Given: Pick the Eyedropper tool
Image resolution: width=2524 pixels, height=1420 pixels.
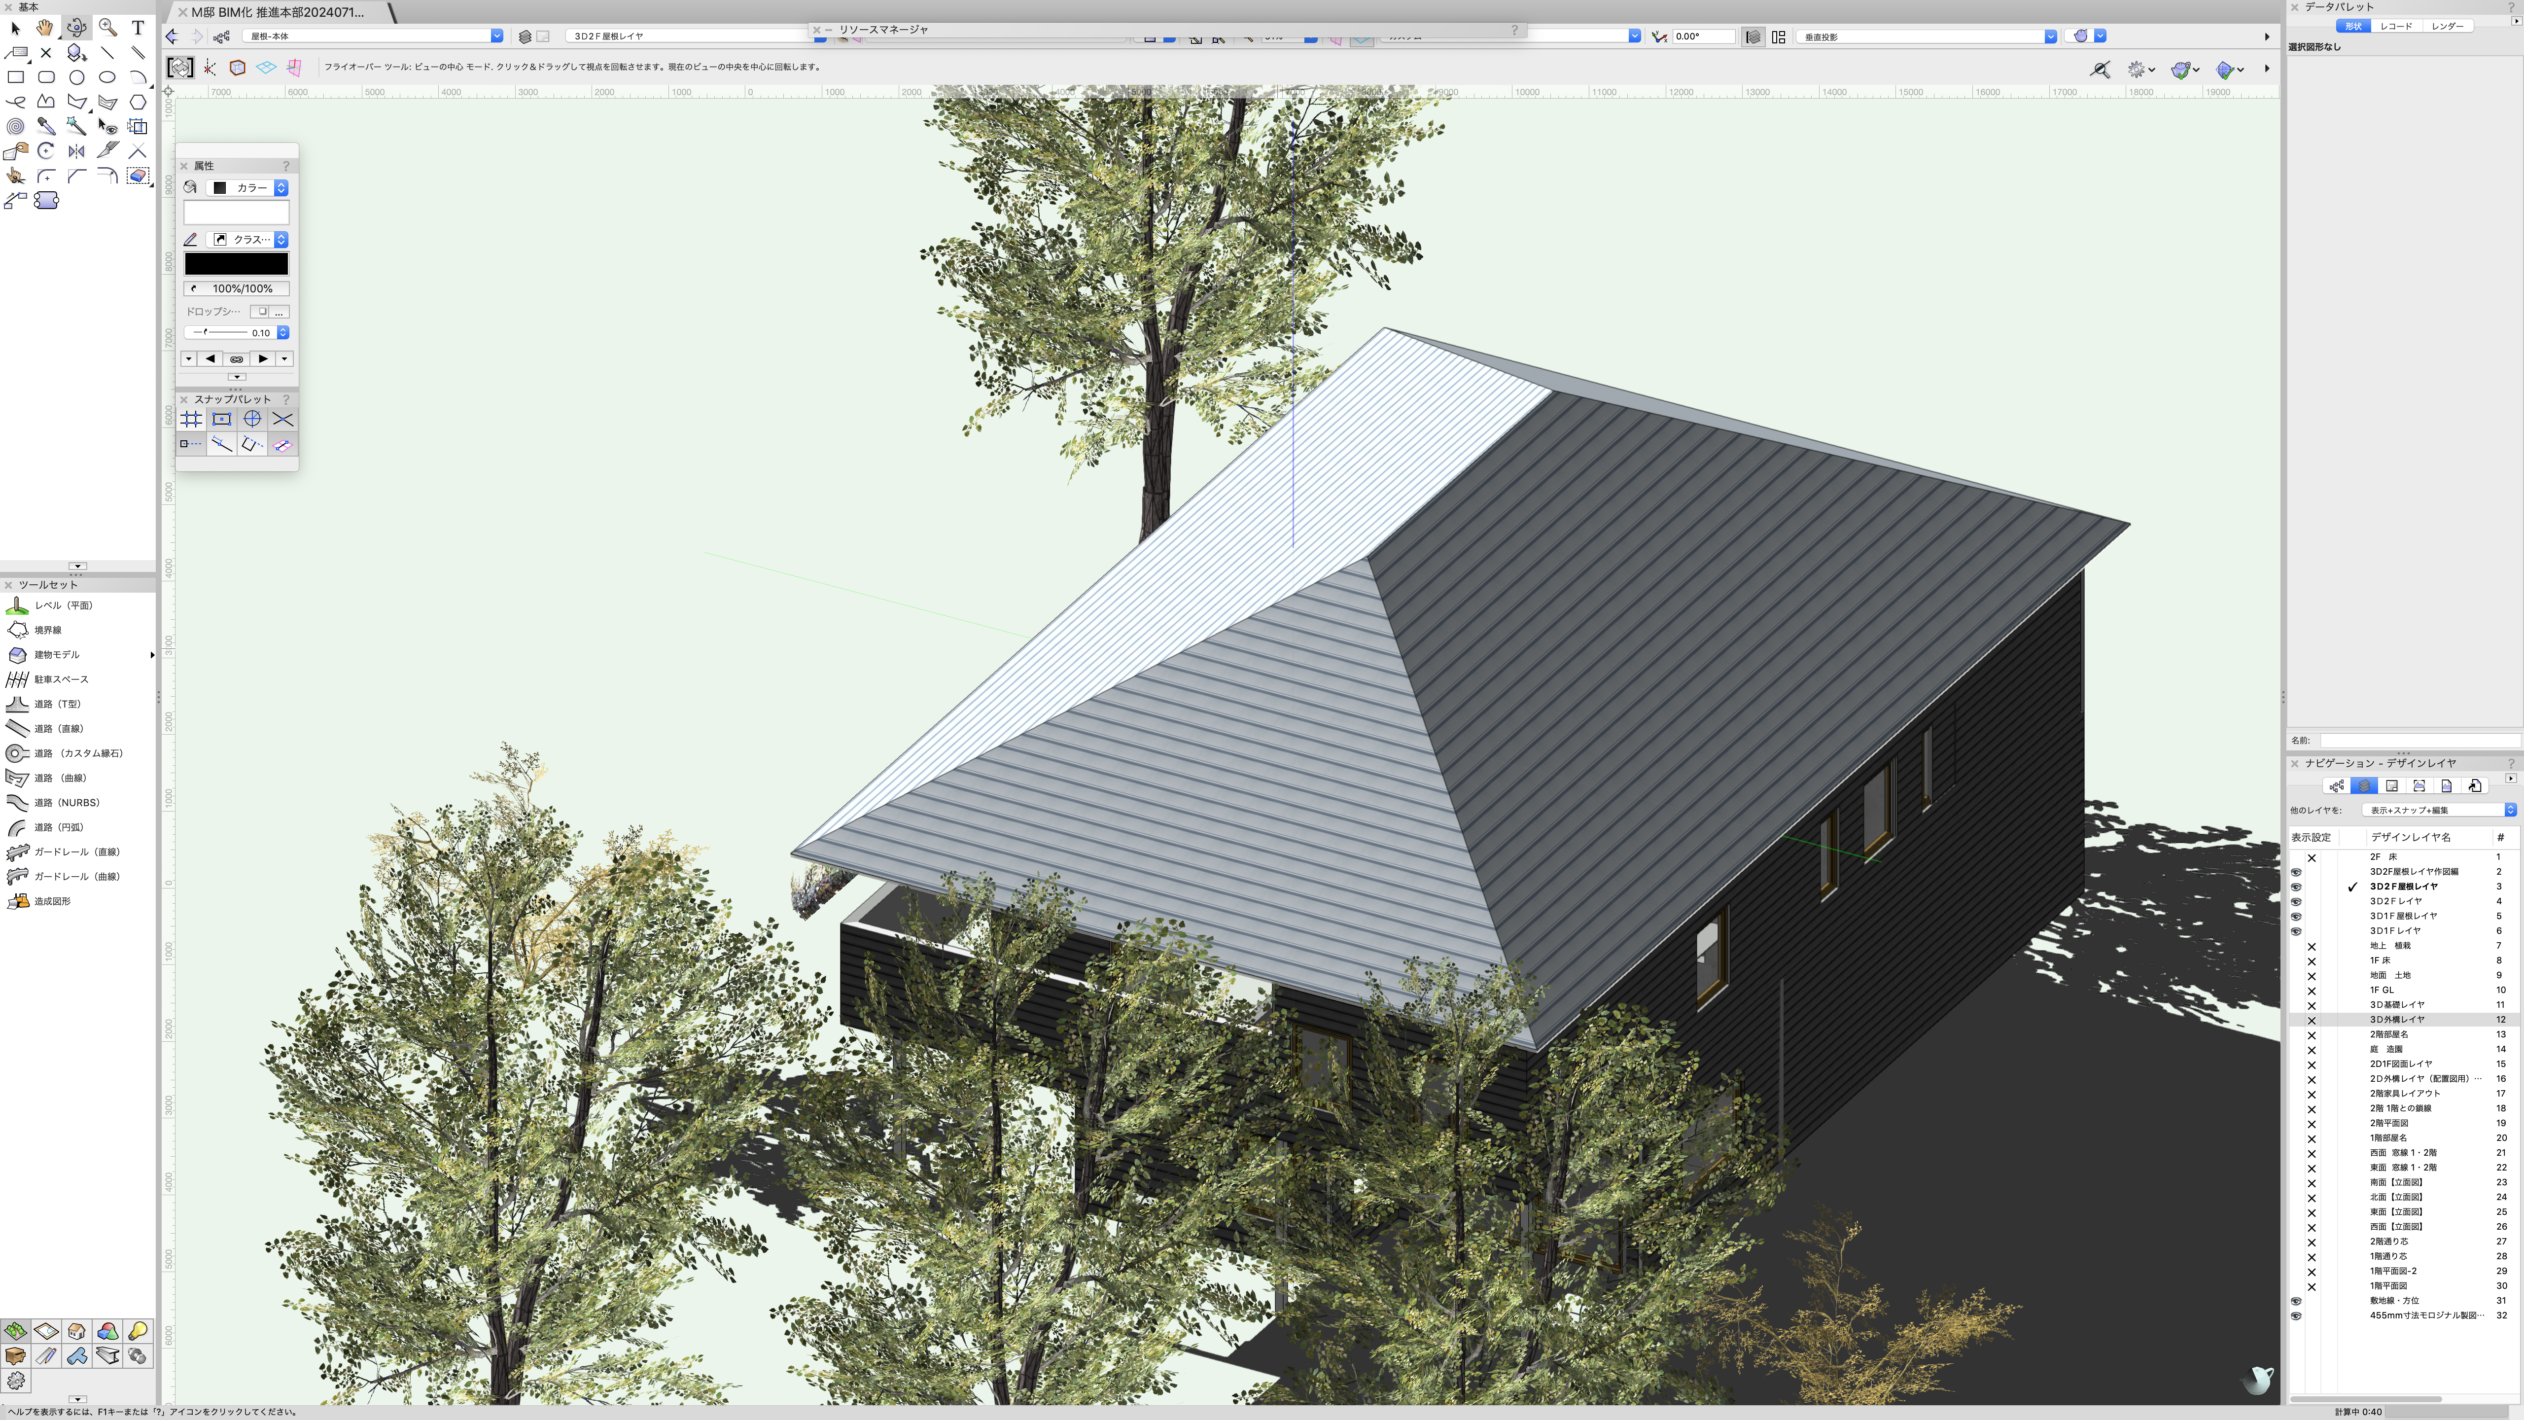Looking at the screenshot, I should click(x=46, y=126).
